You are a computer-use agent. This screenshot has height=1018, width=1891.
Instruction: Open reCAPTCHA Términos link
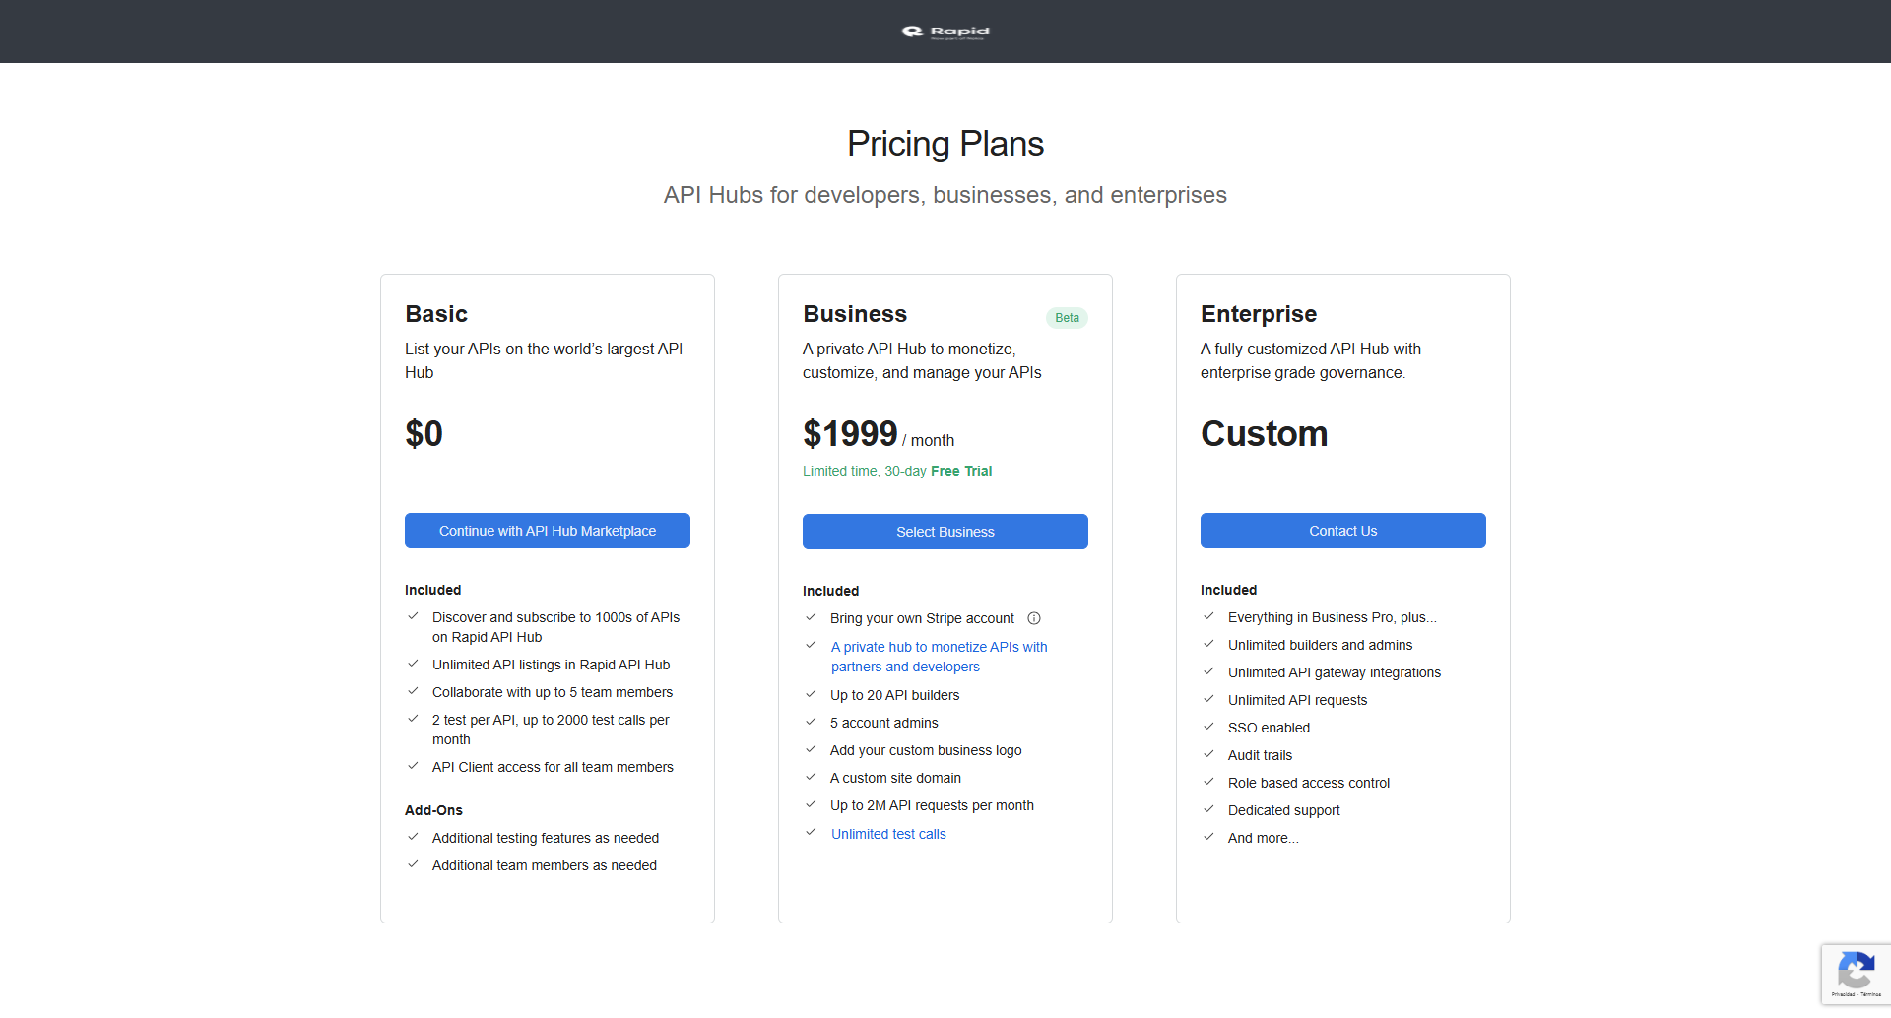tap(1871, 994)
